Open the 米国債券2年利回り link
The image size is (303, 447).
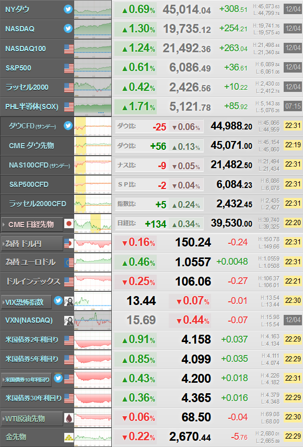(32, 339)
